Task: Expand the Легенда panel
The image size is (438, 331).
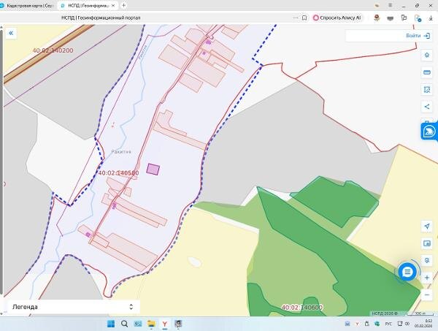Action: point(73,307)
